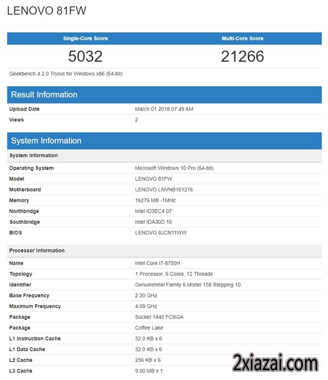The height and width of the screenshot is (380, 328).
Task: Select the Model value LENOVO 81FW
Action: 154,179
